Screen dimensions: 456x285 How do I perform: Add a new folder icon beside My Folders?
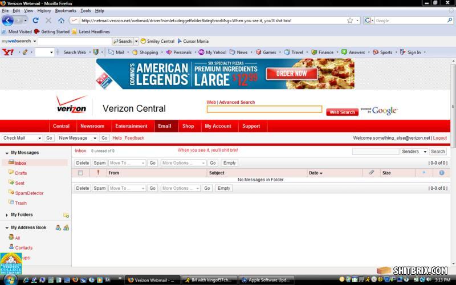click(x=66, y=215)
